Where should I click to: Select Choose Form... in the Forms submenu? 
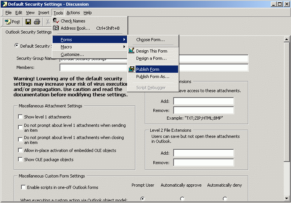click(153, 40)
